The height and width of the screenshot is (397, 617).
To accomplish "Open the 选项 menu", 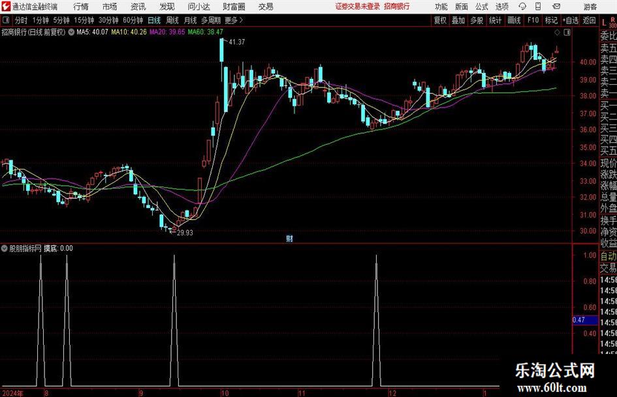I will (502, 7).
